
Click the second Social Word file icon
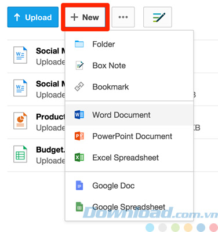(x=20, y=88)
